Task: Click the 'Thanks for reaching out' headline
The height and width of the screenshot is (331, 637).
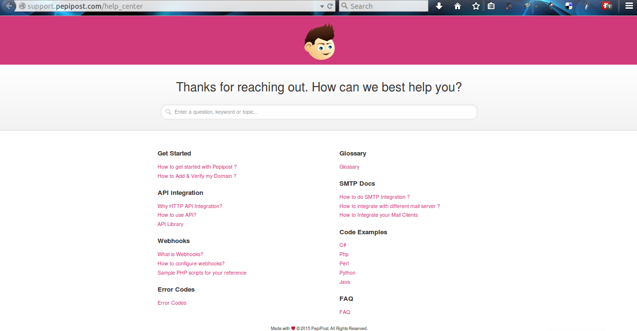Action: pos(318,87)
